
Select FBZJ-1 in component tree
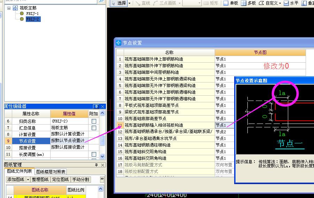[x=32, y=14]
